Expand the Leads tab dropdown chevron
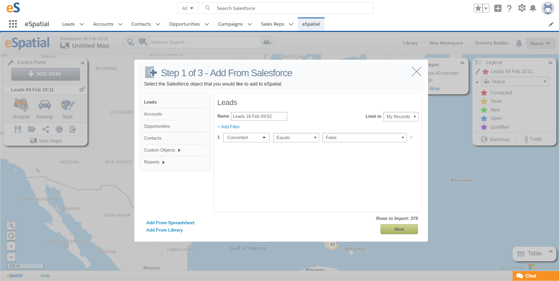 coord(82,24)
